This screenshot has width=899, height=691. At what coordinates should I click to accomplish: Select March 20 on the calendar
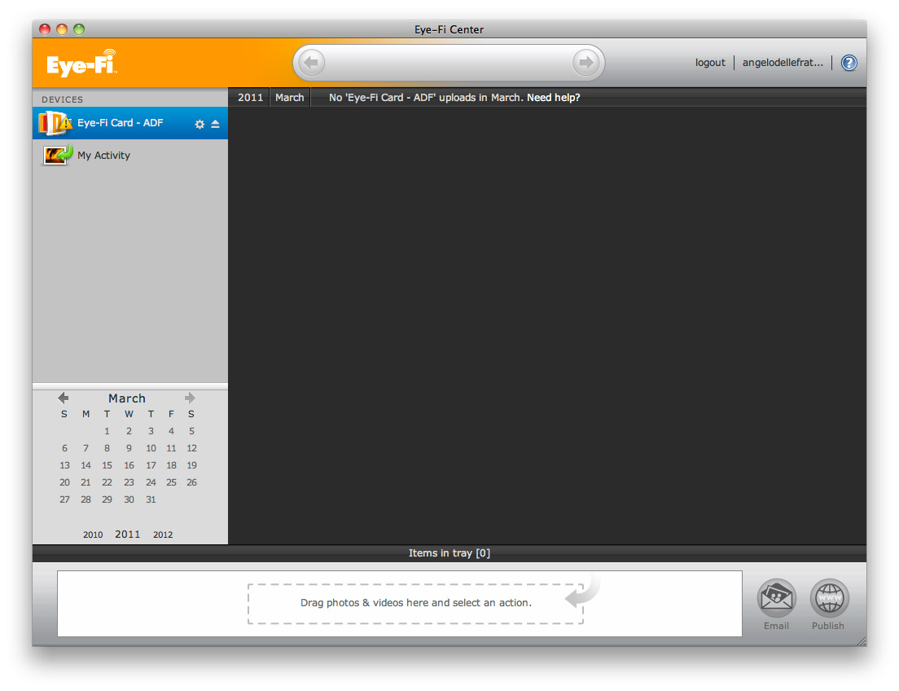(65, 482)
